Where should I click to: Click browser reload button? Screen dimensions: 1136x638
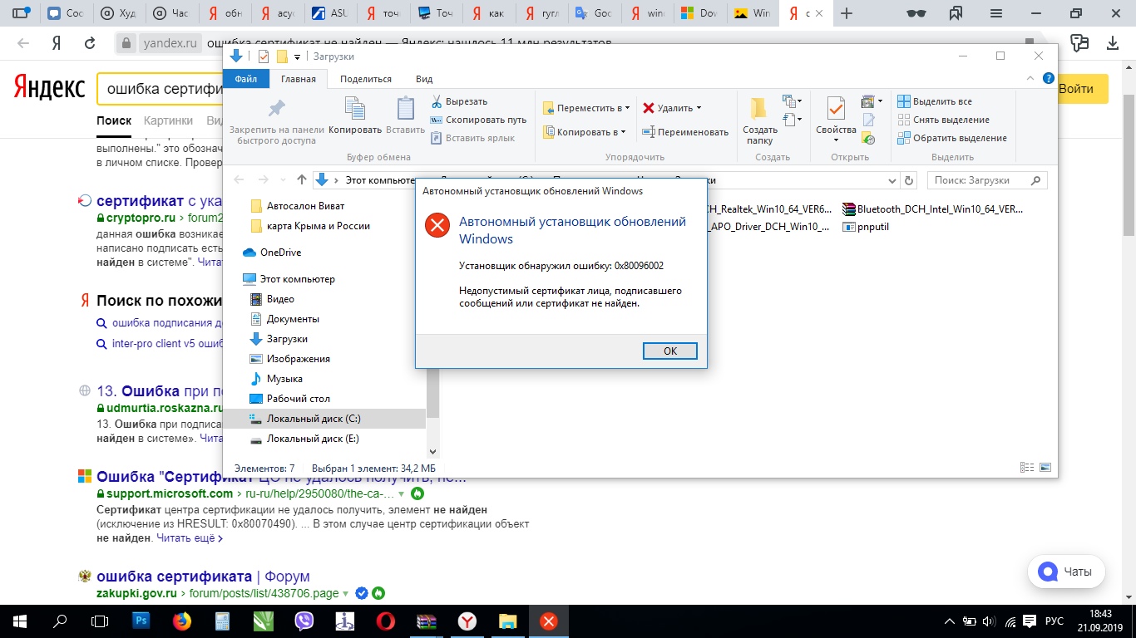tap(88, 44)
